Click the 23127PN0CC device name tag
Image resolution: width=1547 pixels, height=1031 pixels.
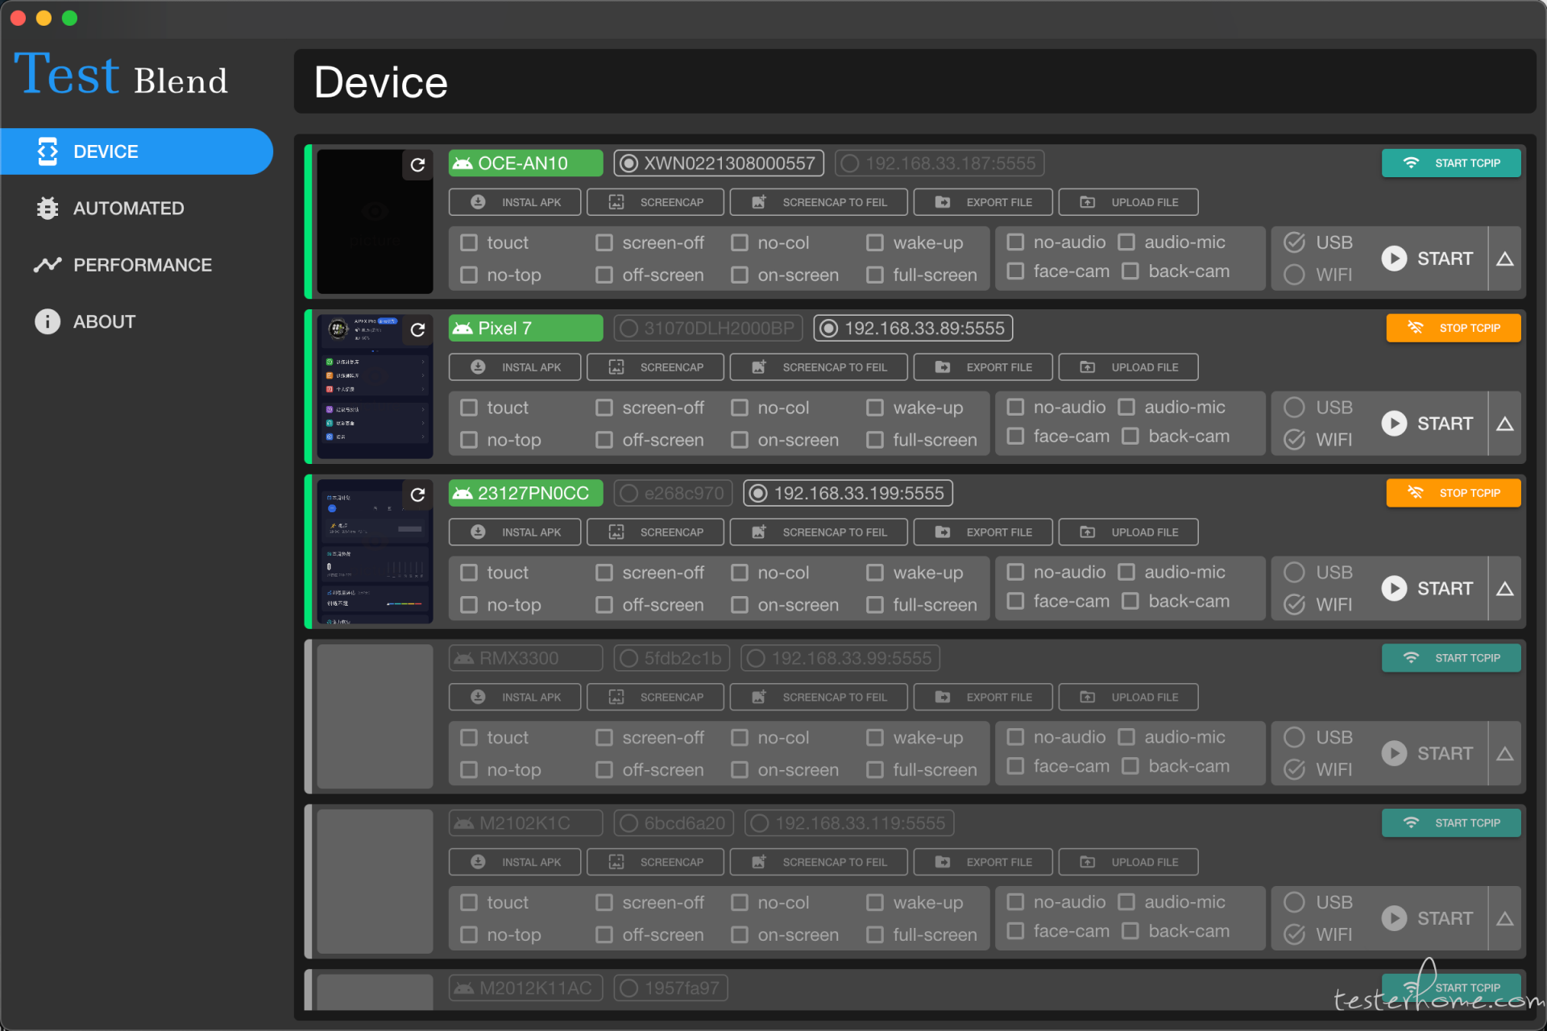[x=525, y=494]
